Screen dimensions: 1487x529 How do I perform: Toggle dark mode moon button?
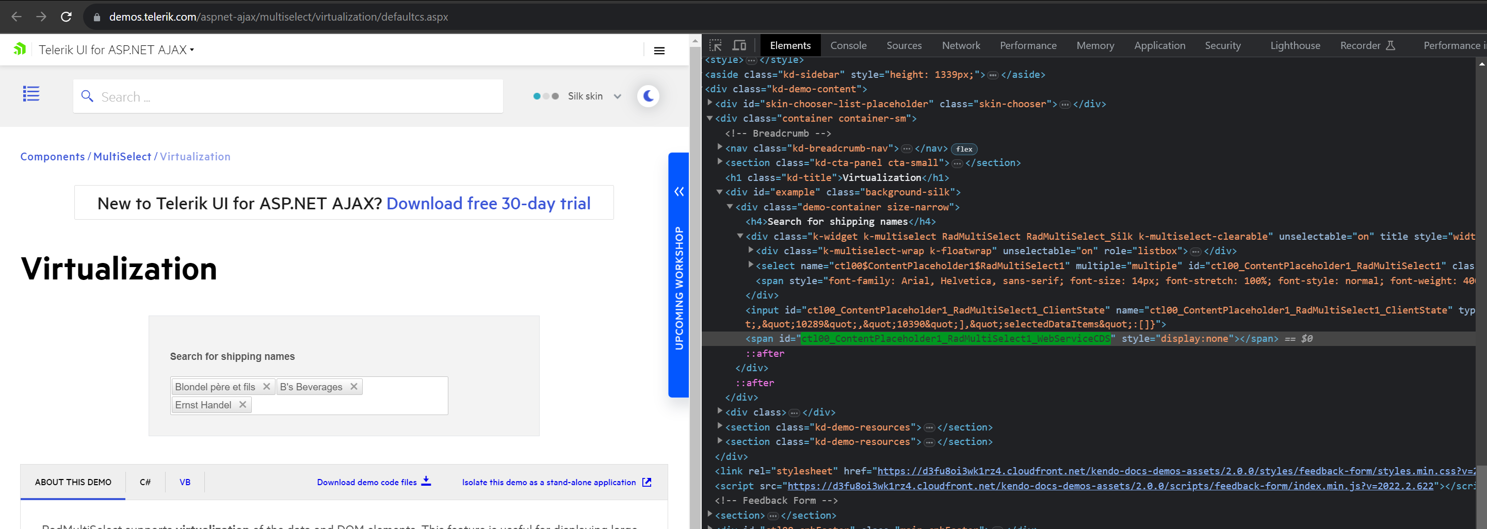click(648, 96)
